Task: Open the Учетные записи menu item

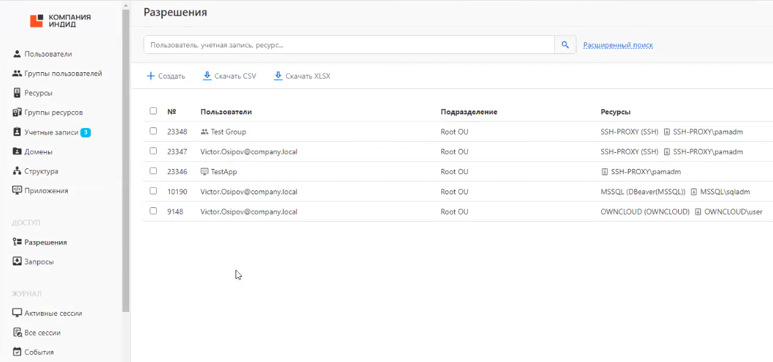Action: 51,132
